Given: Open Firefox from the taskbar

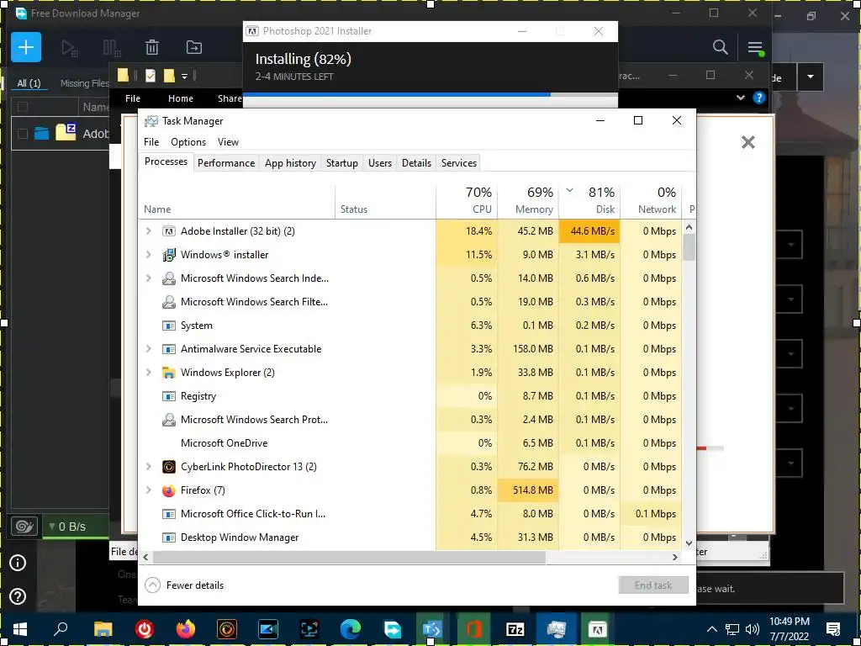Looking at the screenshot, I should 186,629.
